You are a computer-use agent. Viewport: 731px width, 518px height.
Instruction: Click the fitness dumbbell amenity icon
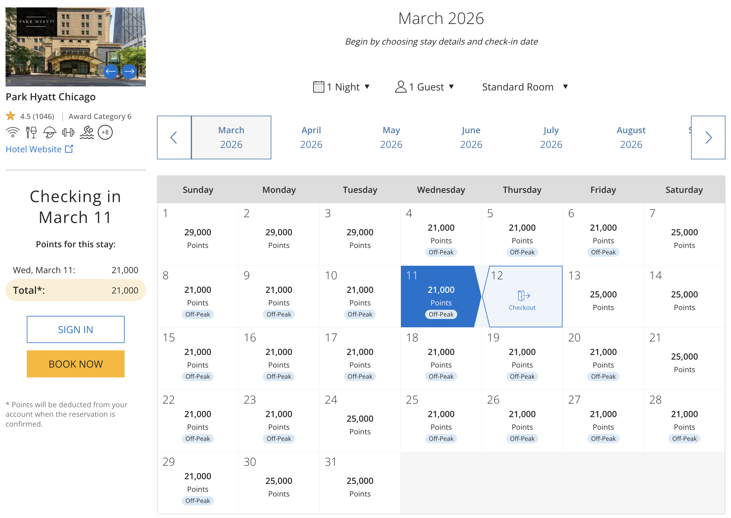coord(68,132)
